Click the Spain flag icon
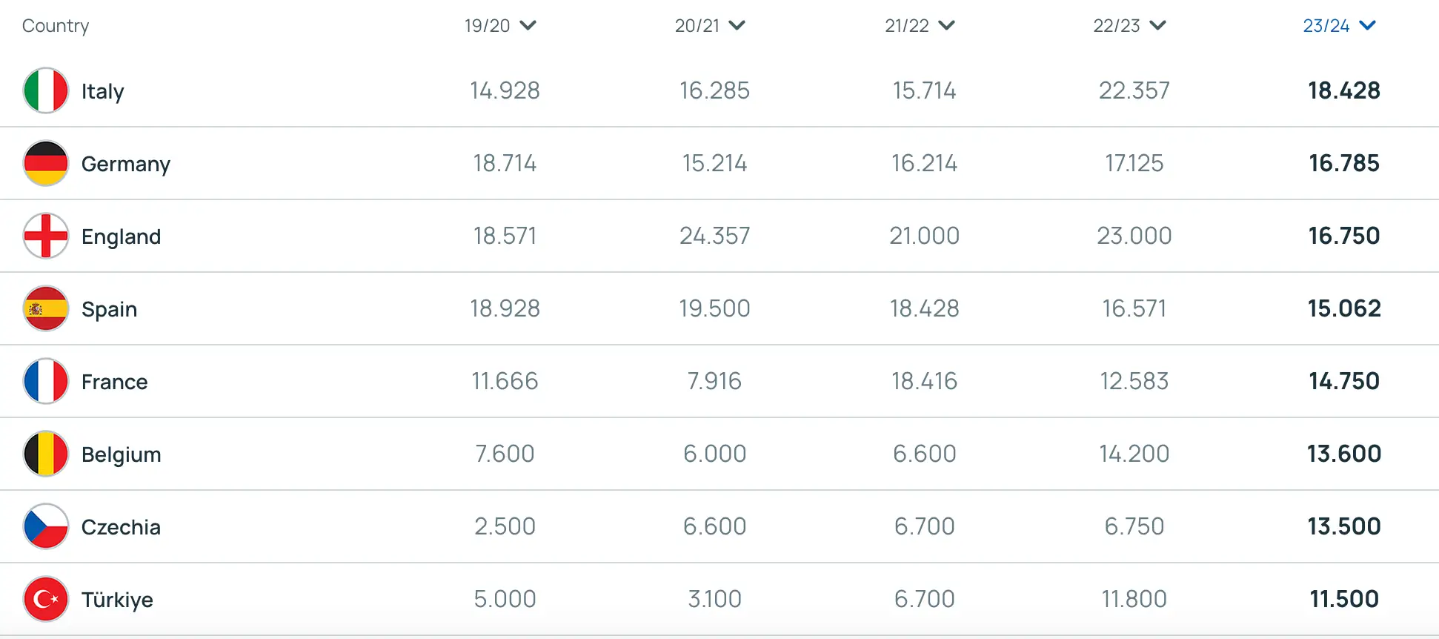Screen dimensions: 1439x639 pyautogui.click(x=45, y=308)
